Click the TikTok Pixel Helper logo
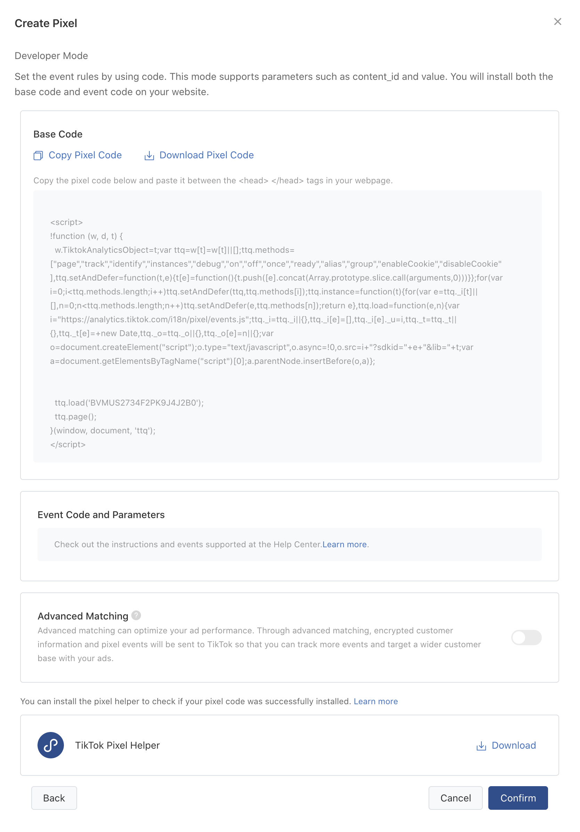This screenshot has height=832, width=580. (x=50, y=746)
